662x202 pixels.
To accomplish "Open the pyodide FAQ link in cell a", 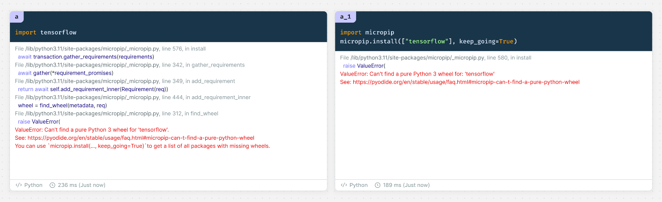I will tap(141, 138).
